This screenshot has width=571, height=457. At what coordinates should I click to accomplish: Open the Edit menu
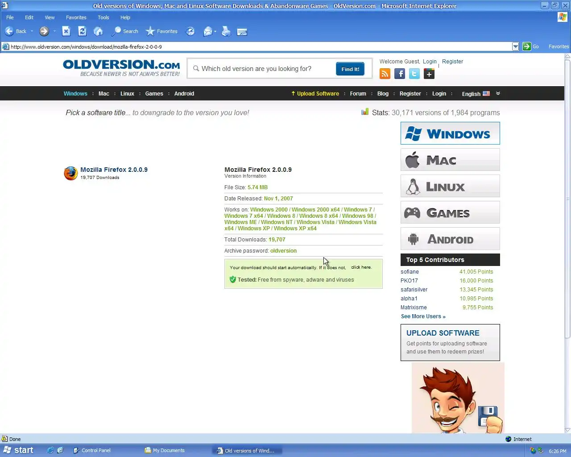(29, 17)
